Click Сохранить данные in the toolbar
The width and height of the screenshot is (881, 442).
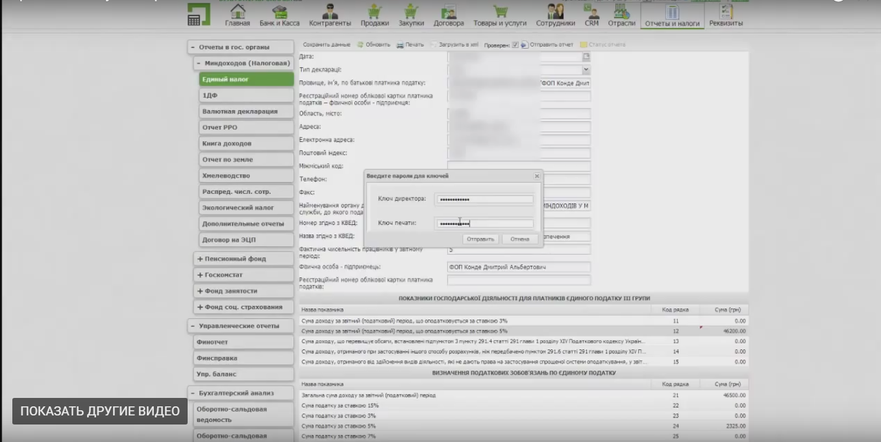click(326, 45)
